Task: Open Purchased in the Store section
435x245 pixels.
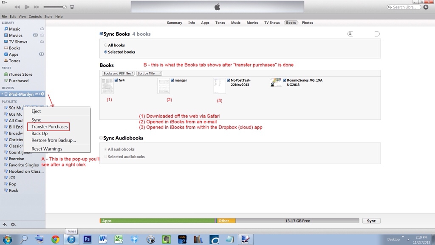Action: tap(19, 81)
